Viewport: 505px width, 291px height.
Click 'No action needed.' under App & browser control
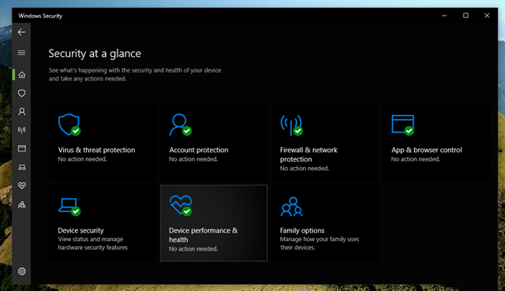pos(416,159)
